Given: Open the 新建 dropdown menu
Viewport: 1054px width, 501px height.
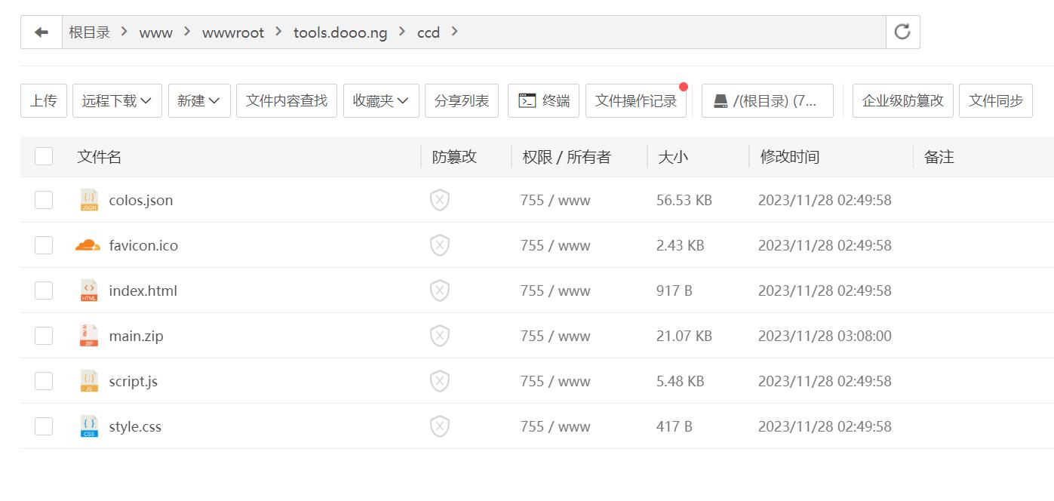Looking at the screenshot, I should pos(199,100).
